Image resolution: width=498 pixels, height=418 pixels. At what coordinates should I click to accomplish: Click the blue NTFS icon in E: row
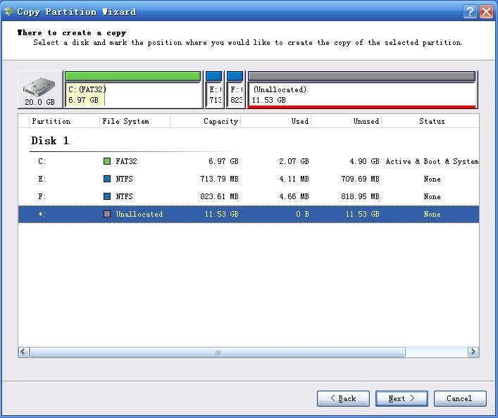(x=107, y=179)
